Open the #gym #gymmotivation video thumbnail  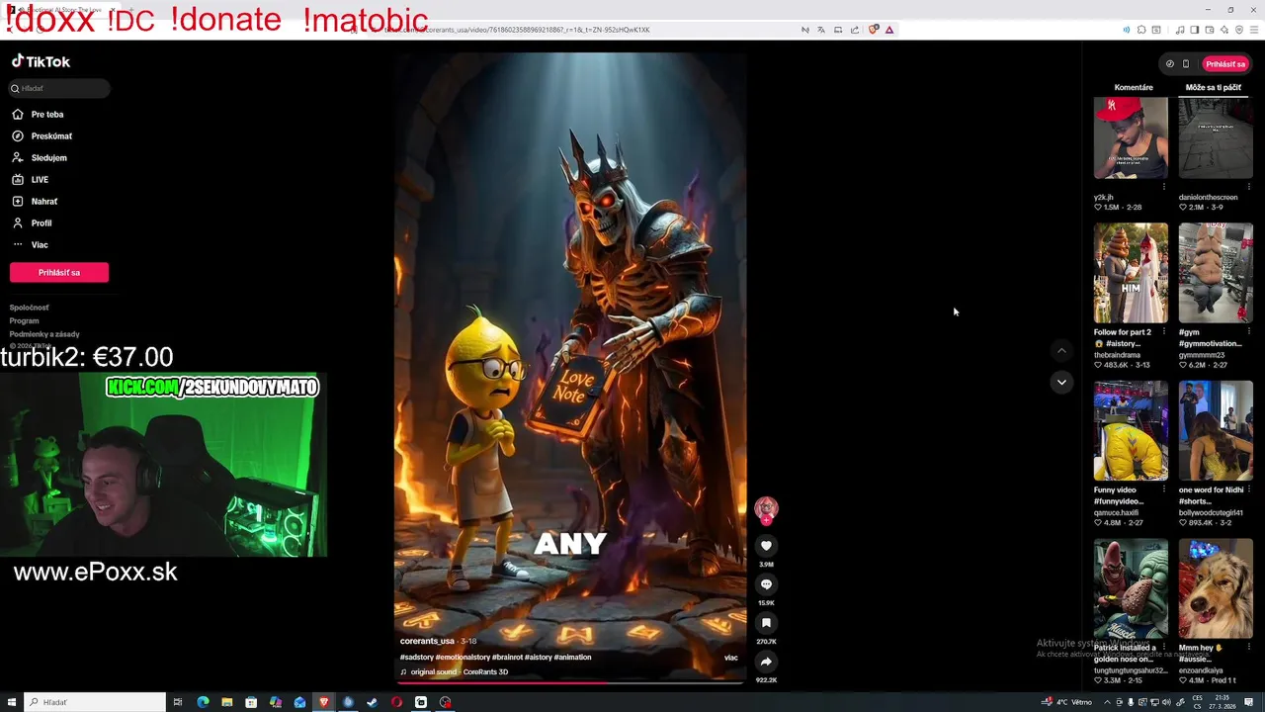(x=1216, y=273)
